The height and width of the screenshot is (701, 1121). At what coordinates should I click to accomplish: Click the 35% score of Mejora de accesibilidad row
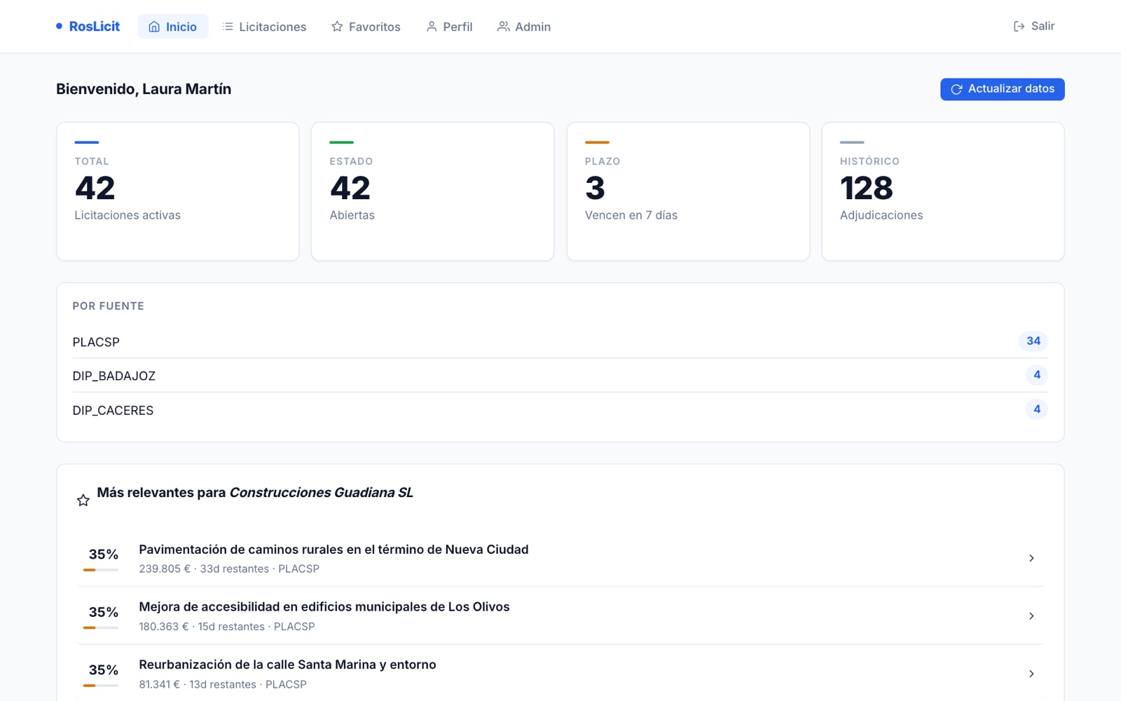point(104,613)
